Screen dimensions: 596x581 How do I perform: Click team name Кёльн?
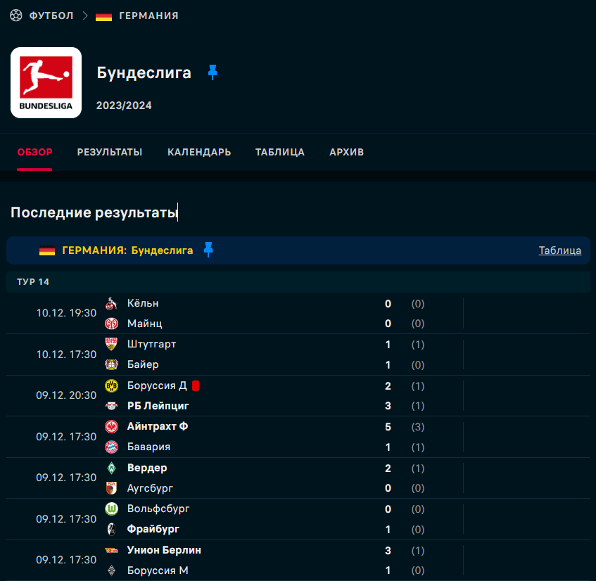[143, 303]
